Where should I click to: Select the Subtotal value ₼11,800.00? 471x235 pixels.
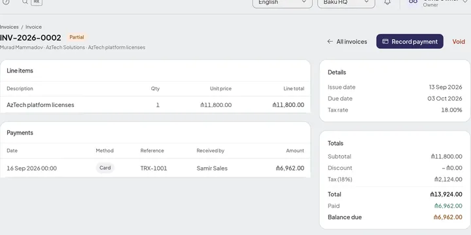446,157
